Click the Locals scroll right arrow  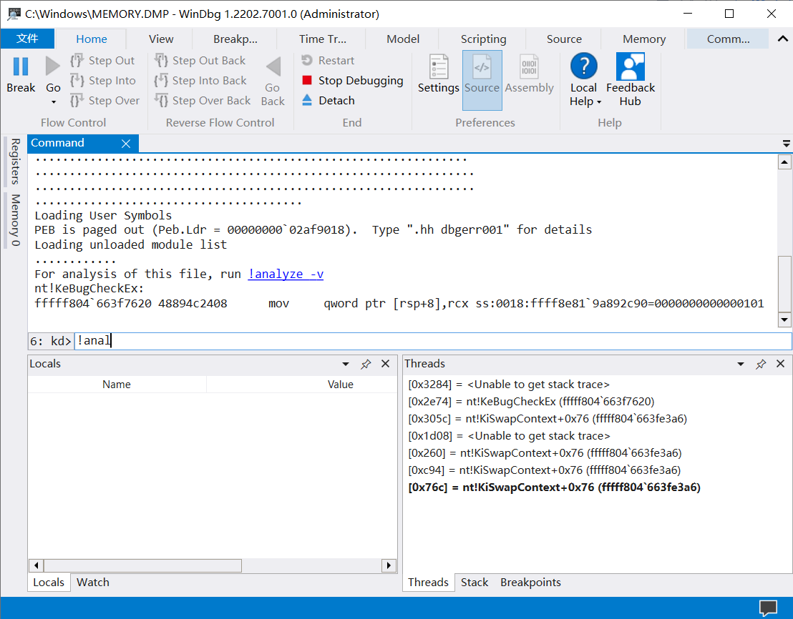click(x=389, y=565)
